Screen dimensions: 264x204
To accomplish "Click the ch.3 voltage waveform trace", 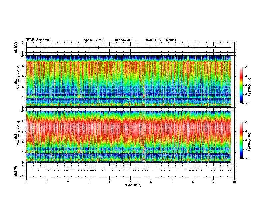I will (129, 171).
